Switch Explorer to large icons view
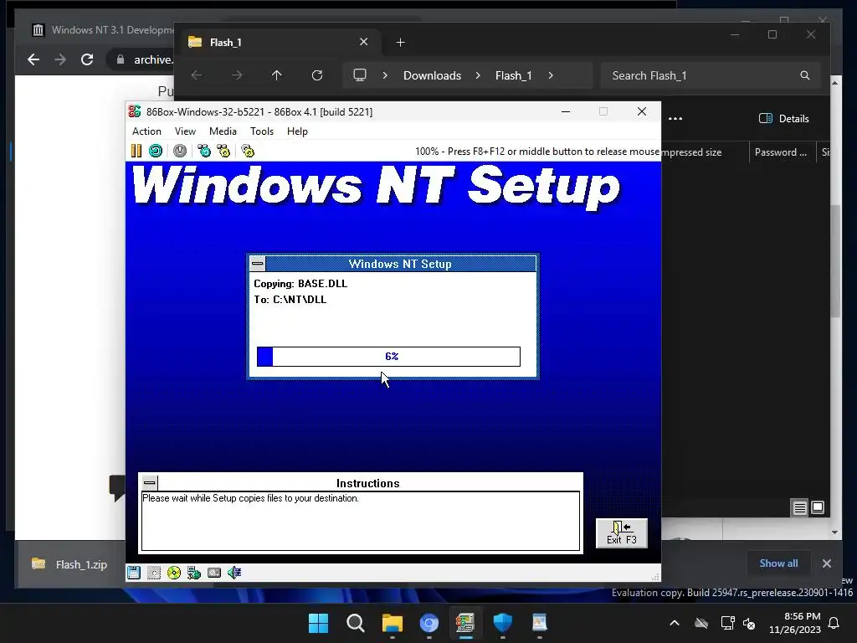The height and width of the screenshot is (643, 857). (818, 508)
